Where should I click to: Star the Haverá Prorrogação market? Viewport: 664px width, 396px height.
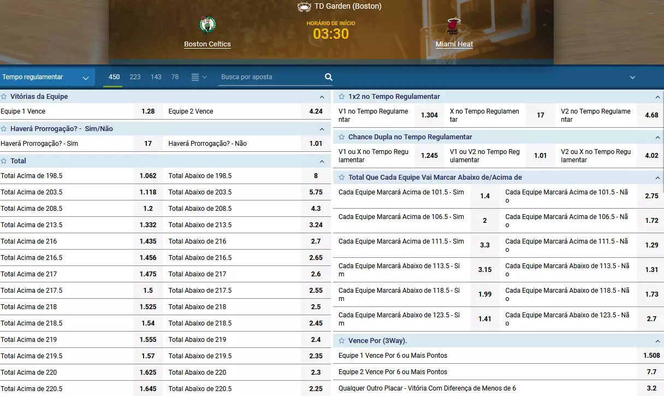click(x=4, y=129)
